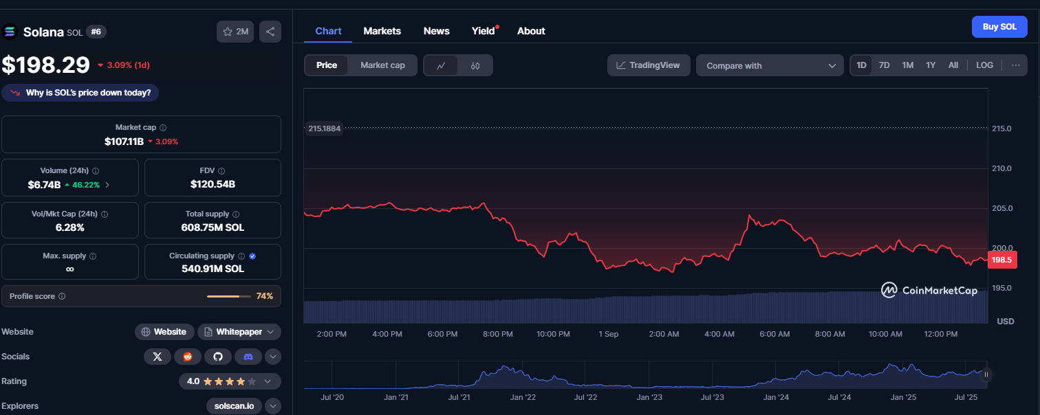Show Total supply info tooltip icon
Screen dimensions: 1040x415
236,214
